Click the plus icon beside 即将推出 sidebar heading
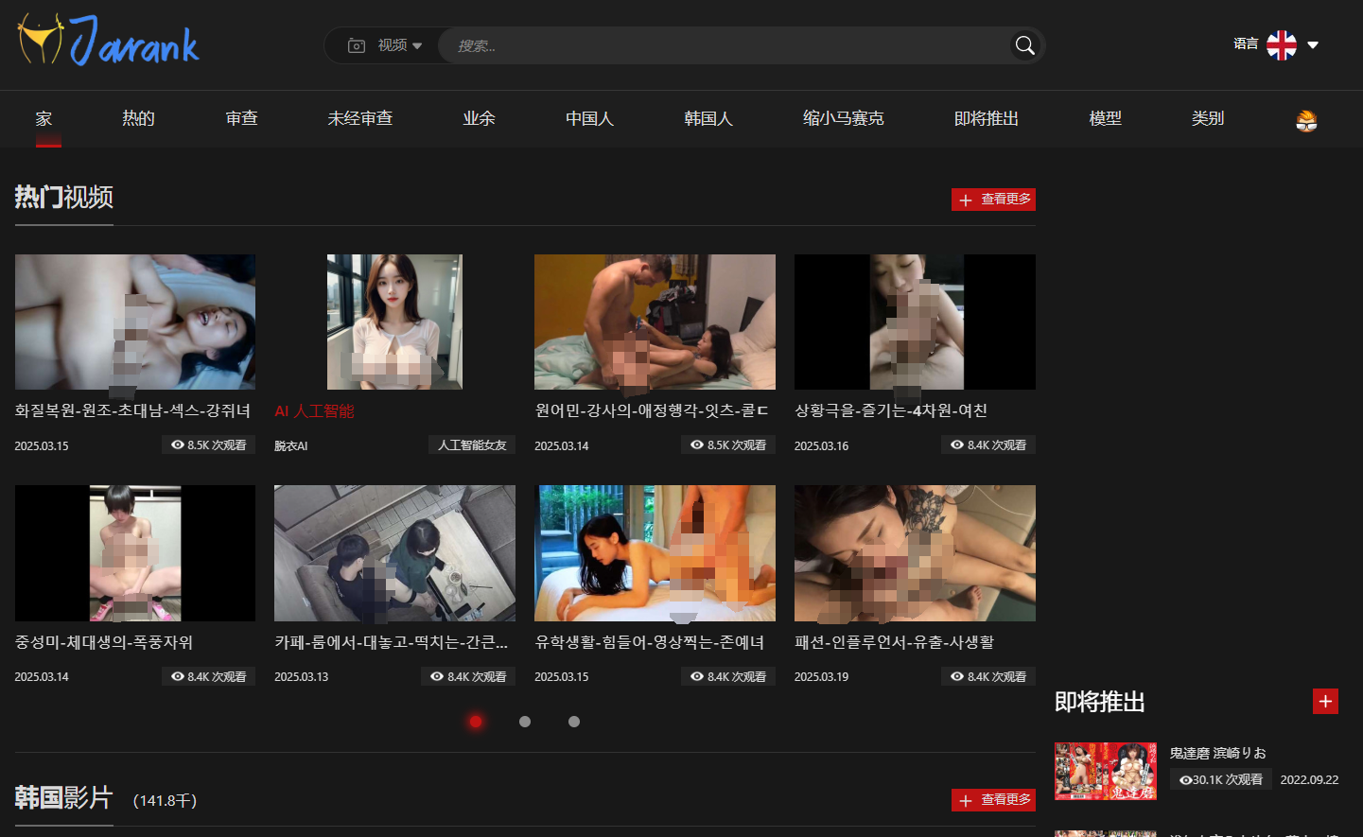Viewport: 1363px width, 837px height. tap(1325, 702)
